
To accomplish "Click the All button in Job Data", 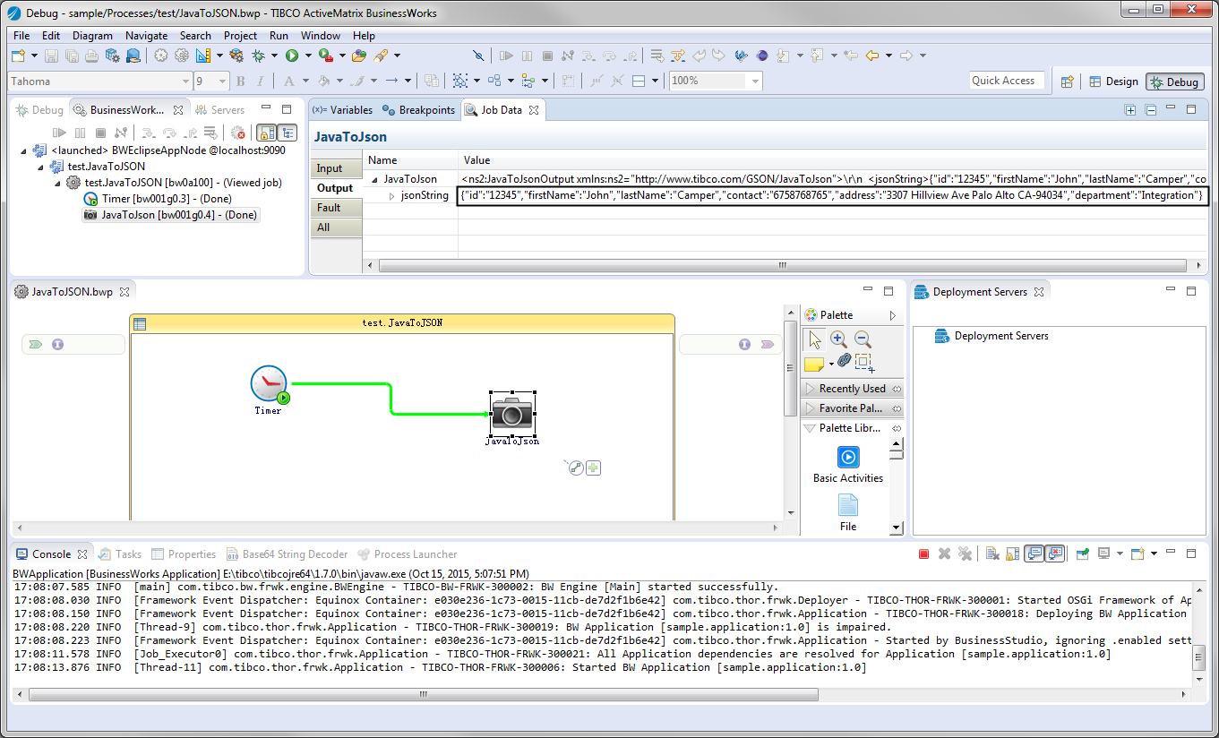I will (x=323, y=227).
